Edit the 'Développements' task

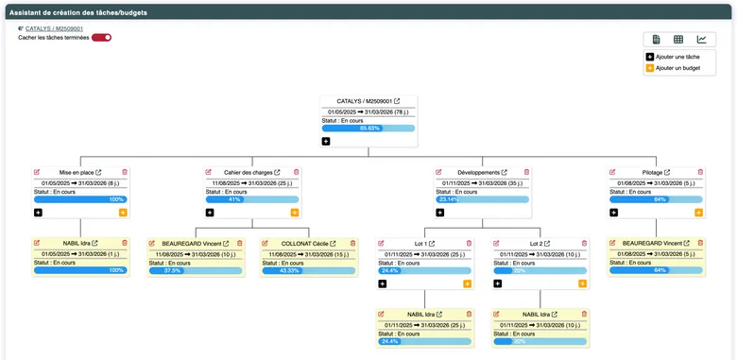point(439,172)
